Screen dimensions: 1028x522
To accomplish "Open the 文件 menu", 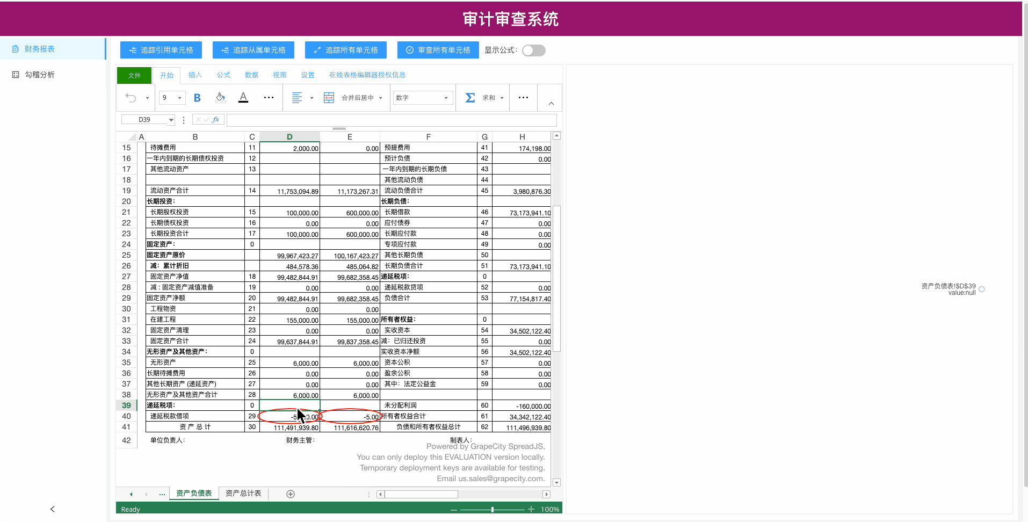I will tap(134, 75).
